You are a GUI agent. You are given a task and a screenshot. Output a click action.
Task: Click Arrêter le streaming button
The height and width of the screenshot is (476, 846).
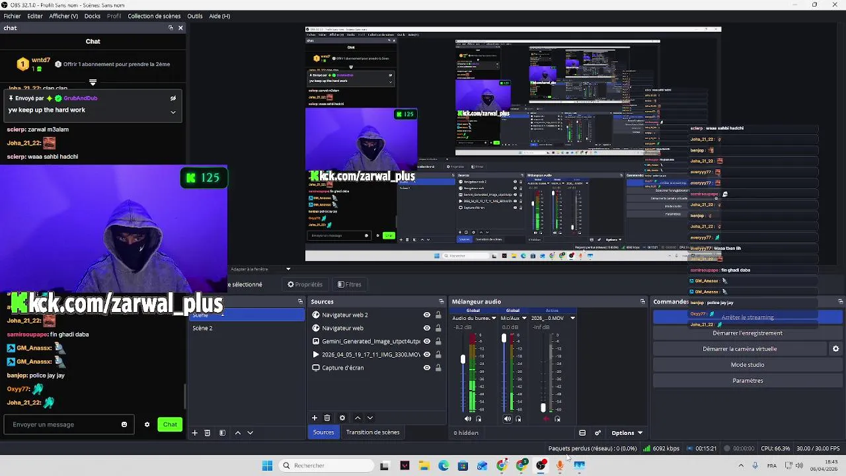748,317
